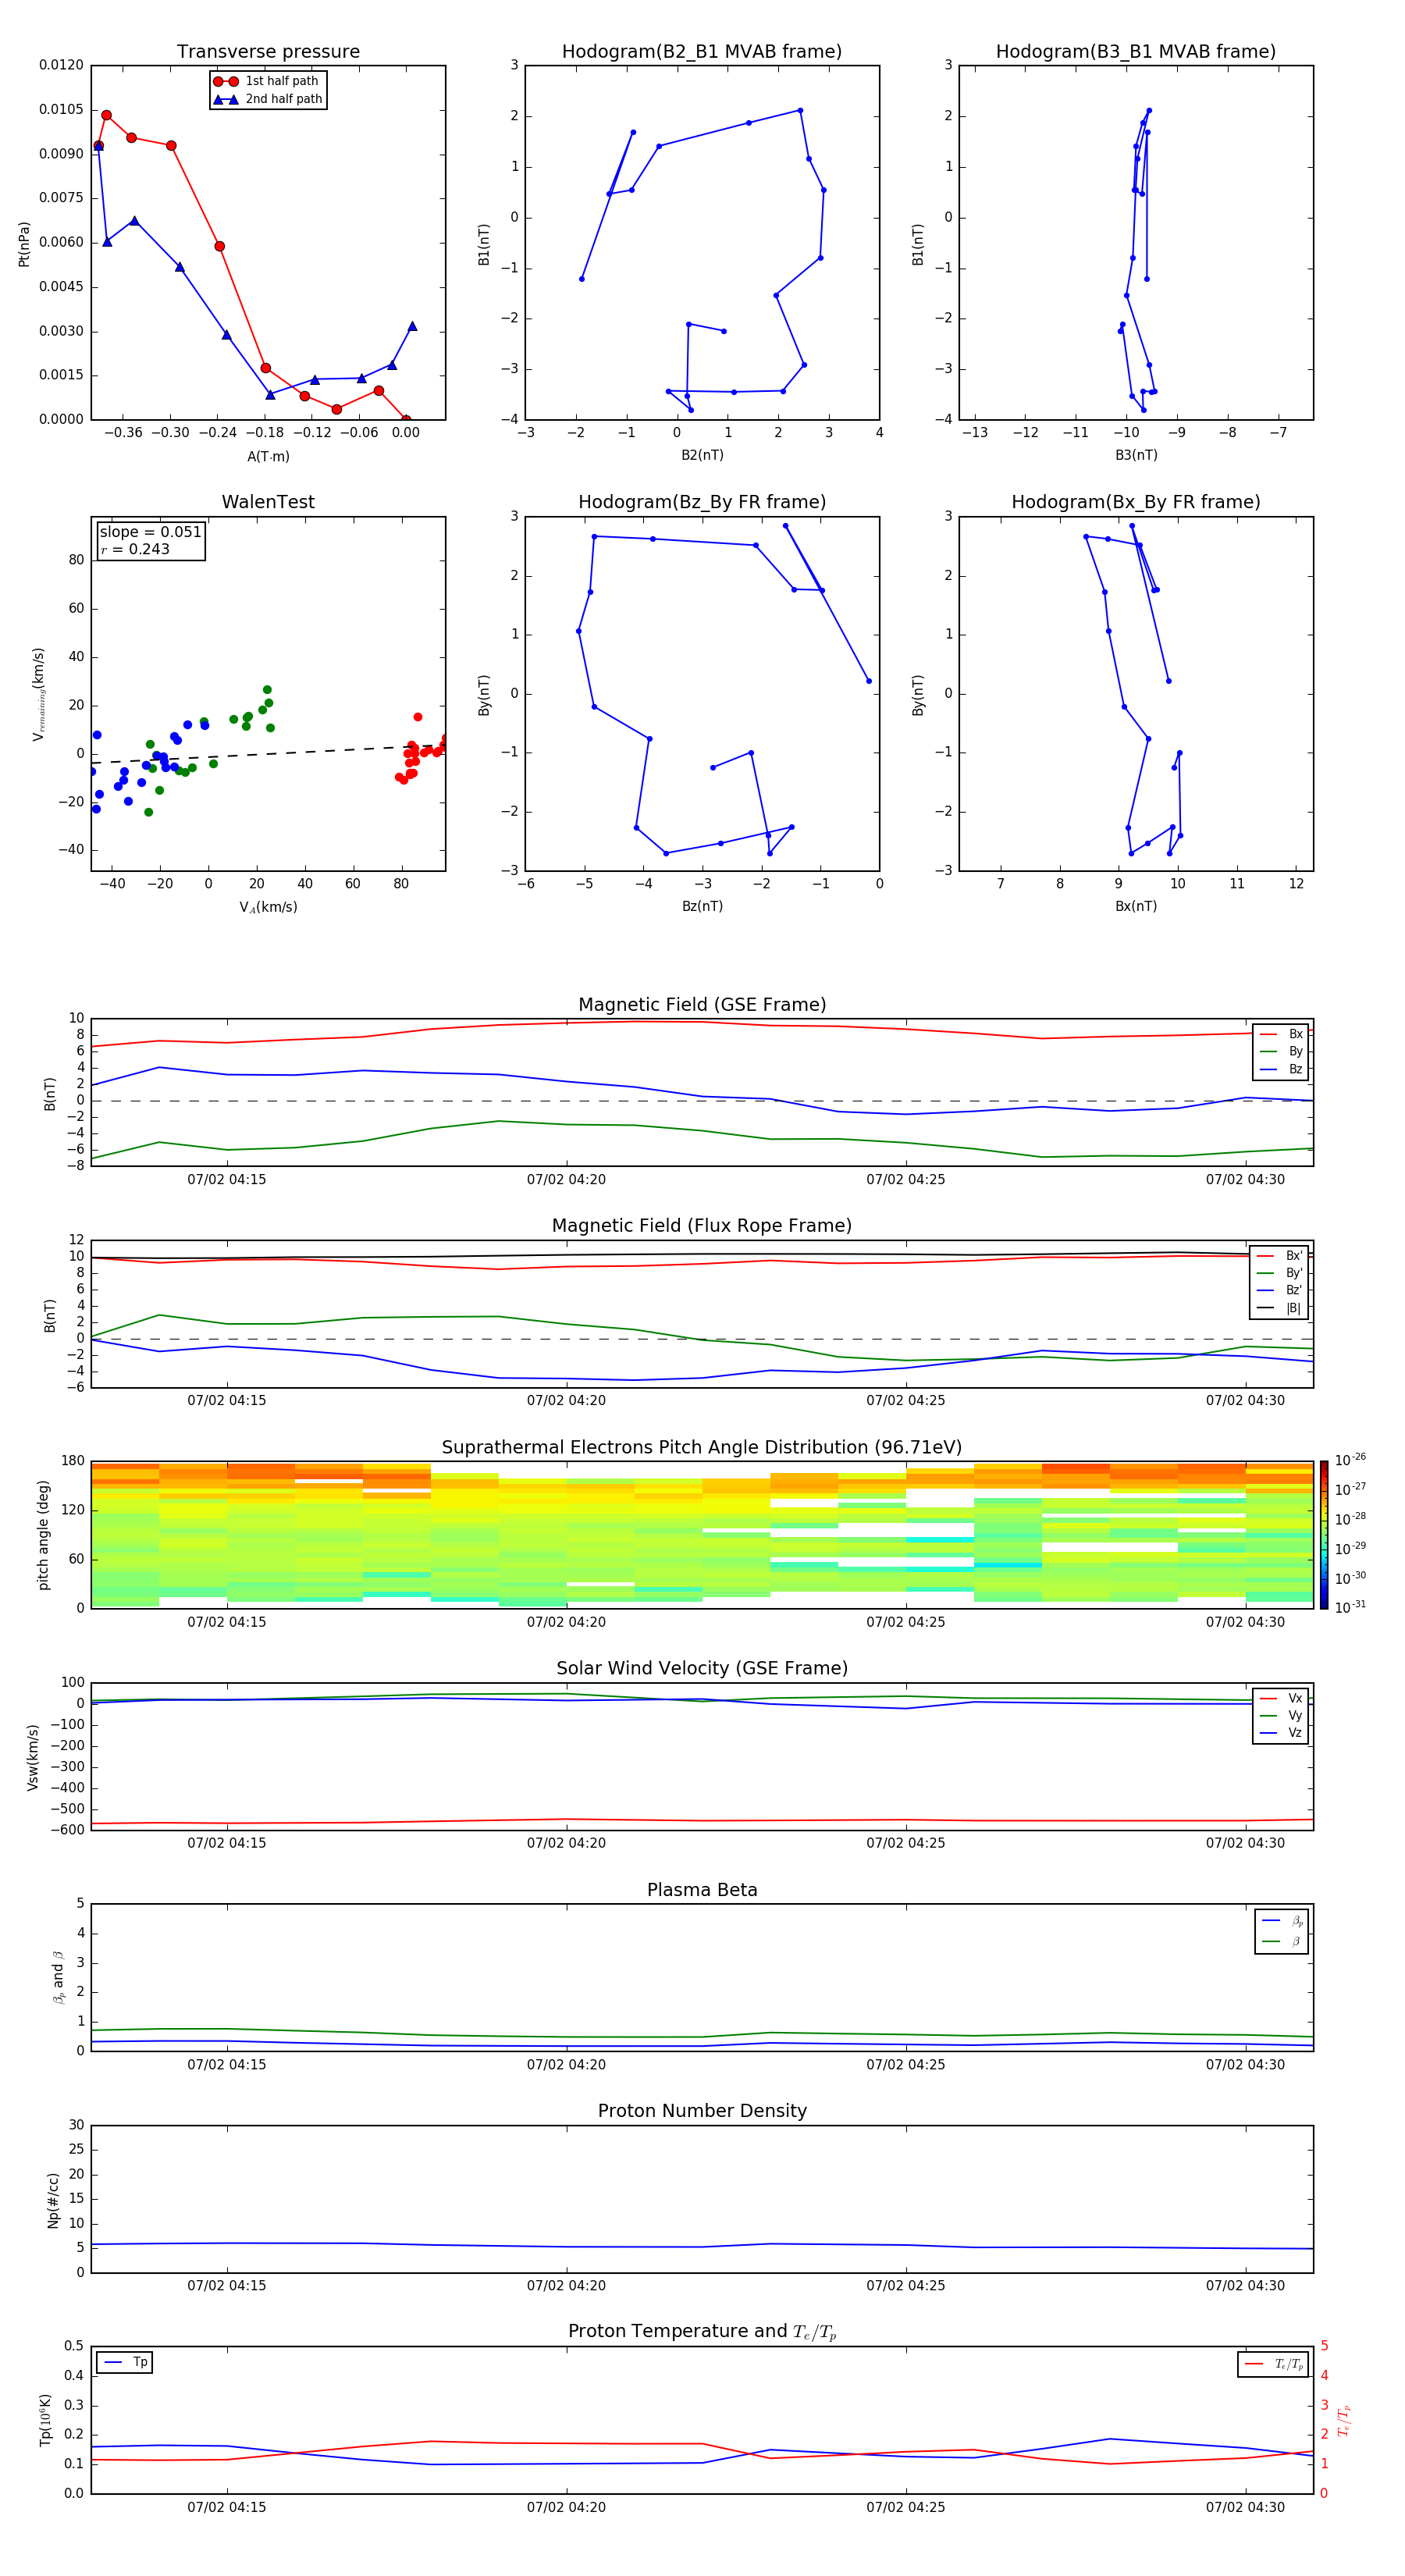Click the '07/02 04:15' tick in GSE field panel
The width and height of the screenshot is (1405, 2576).
pos(227,1180)
